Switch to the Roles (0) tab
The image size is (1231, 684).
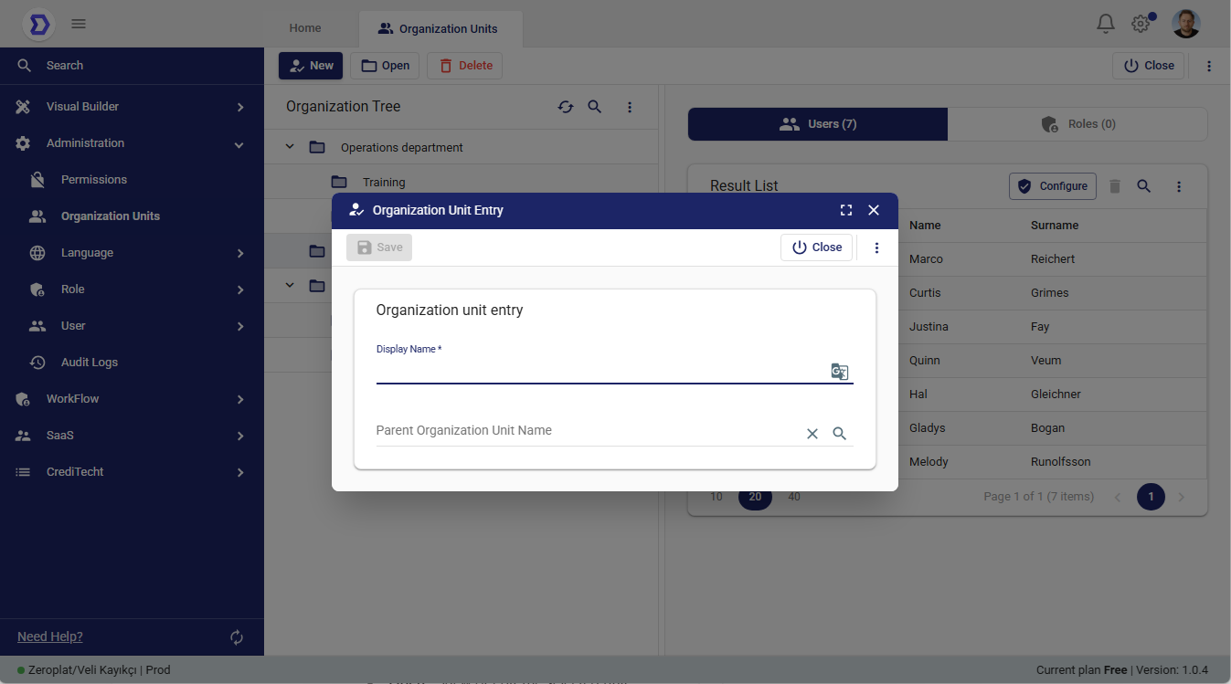click(x=1077, y=124)
